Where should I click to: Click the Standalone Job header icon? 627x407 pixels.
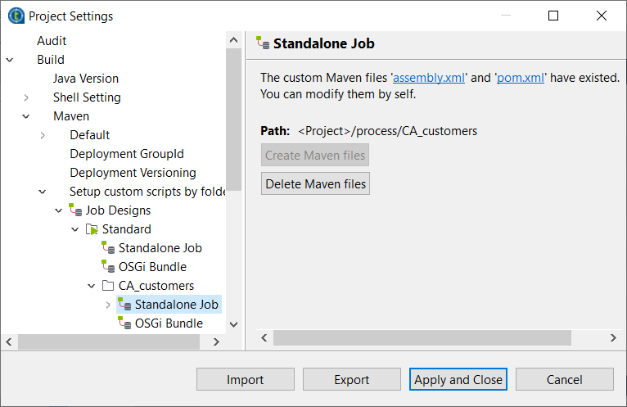point(263,43)
